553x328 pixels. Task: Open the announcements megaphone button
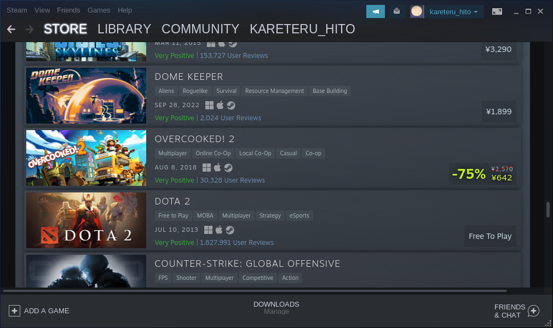point(376,11)
